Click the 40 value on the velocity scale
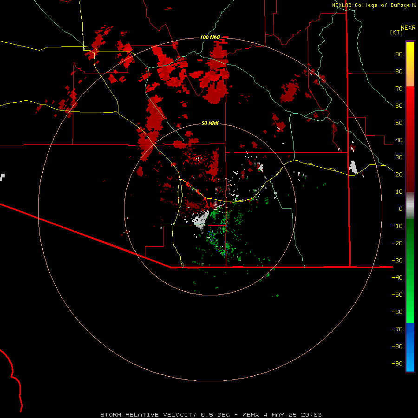The width and height of the screenshot is (418, 418). [x=399, y=140]
